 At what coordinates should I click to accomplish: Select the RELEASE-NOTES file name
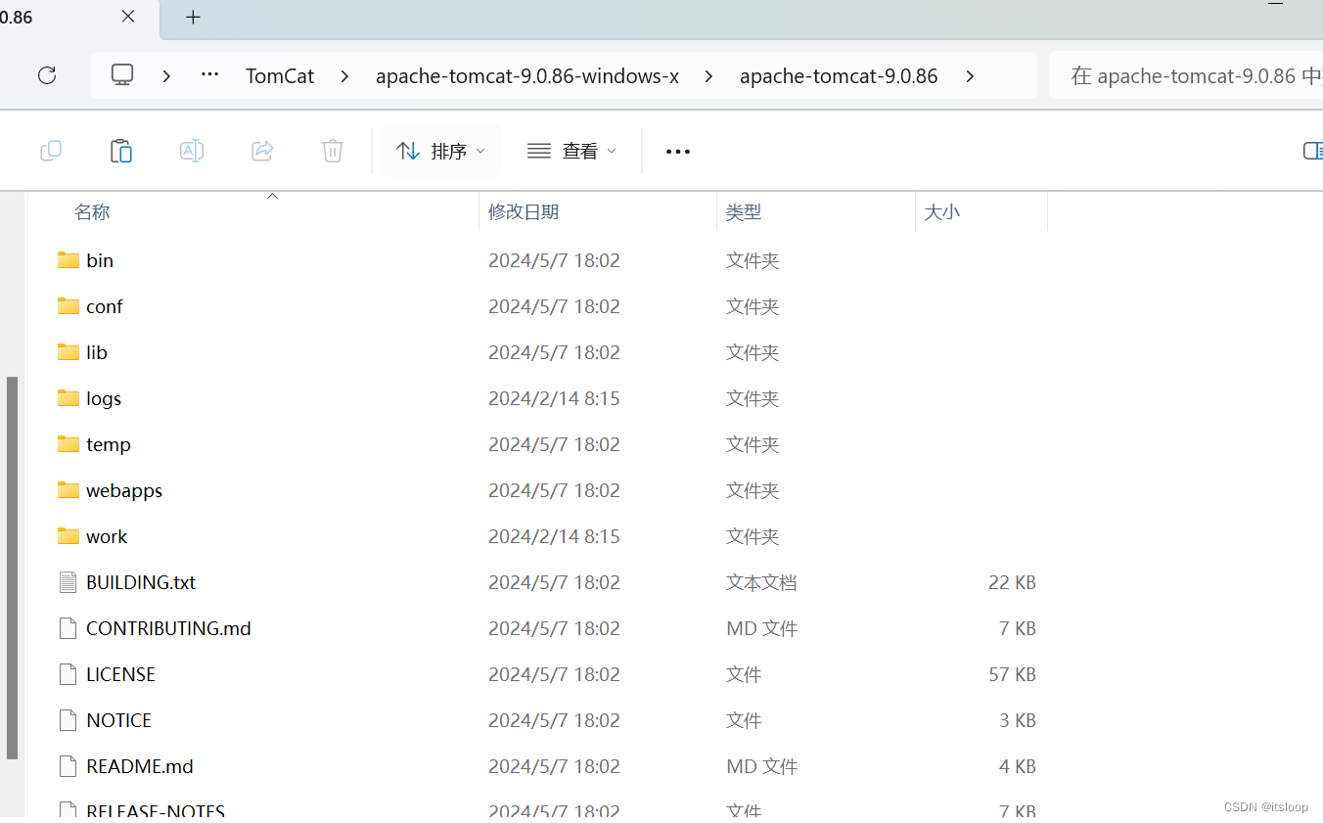coord(156,811)
